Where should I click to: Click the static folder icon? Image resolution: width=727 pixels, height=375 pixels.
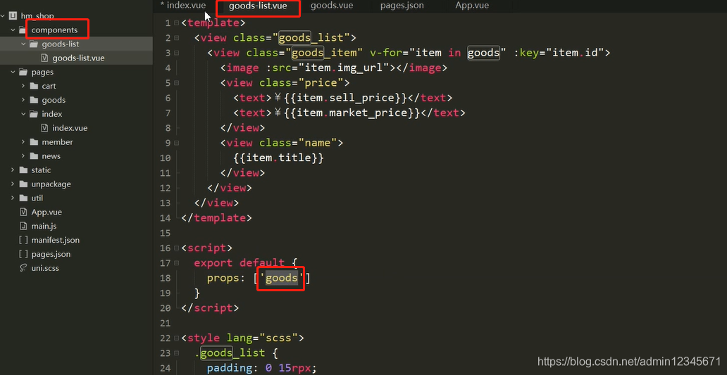(x=23, y=170)
